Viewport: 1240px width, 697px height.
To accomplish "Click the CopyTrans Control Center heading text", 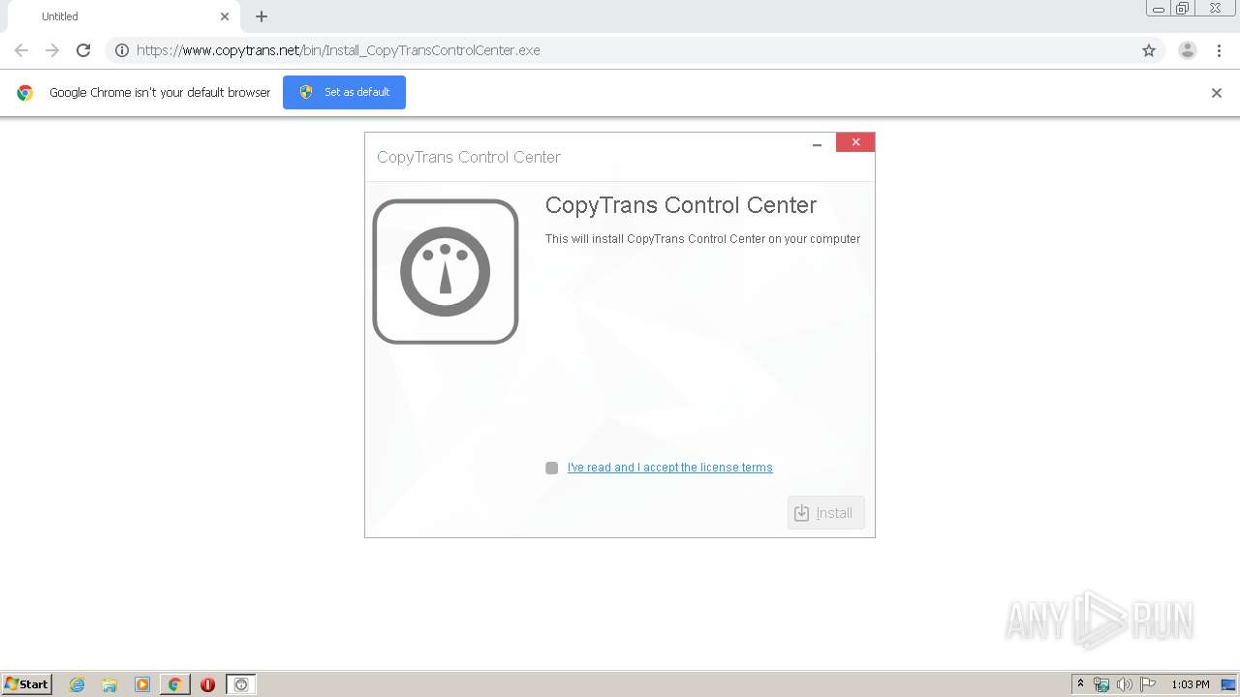I will click(x=681, y=205).
